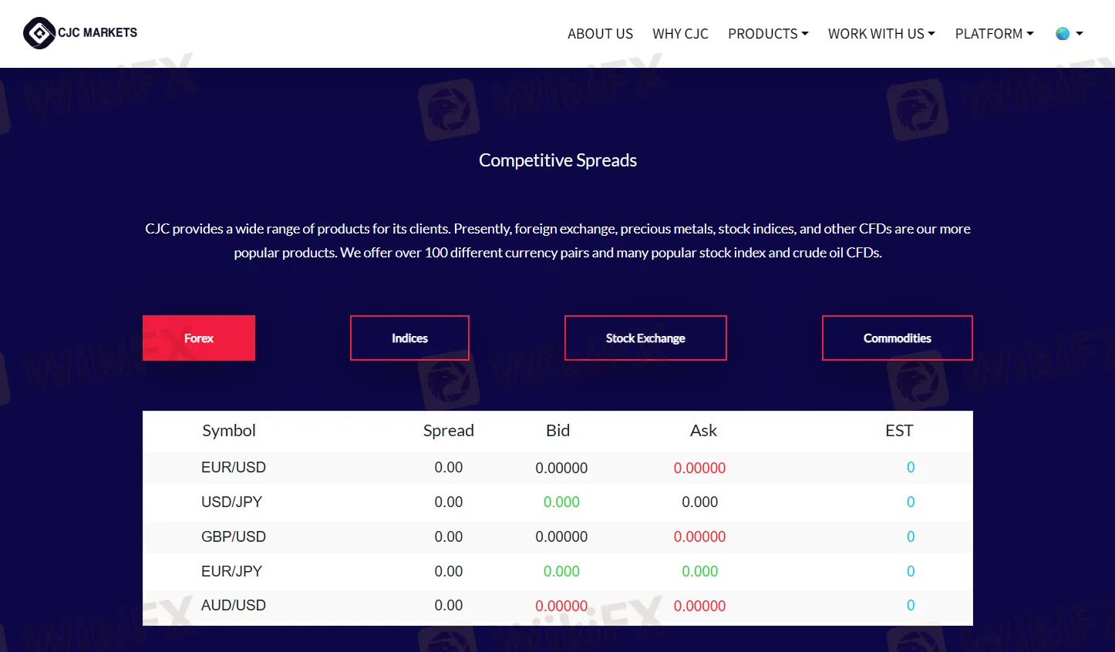This screenshot has height=652, width=1115.
Task: Click the EUR/USD red ask value
Action: pyautogui.click(x=699, y=468)
